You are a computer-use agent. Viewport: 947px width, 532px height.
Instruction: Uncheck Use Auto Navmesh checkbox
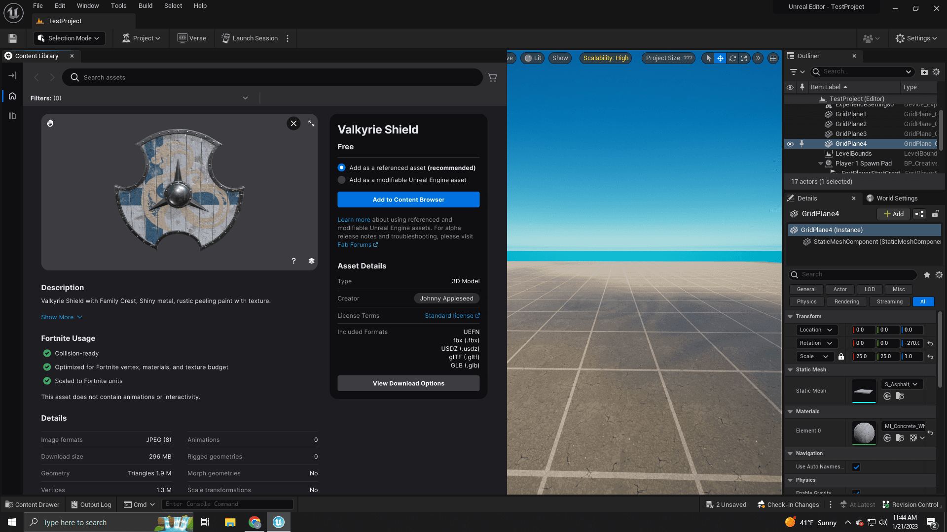tap(856, 467)
